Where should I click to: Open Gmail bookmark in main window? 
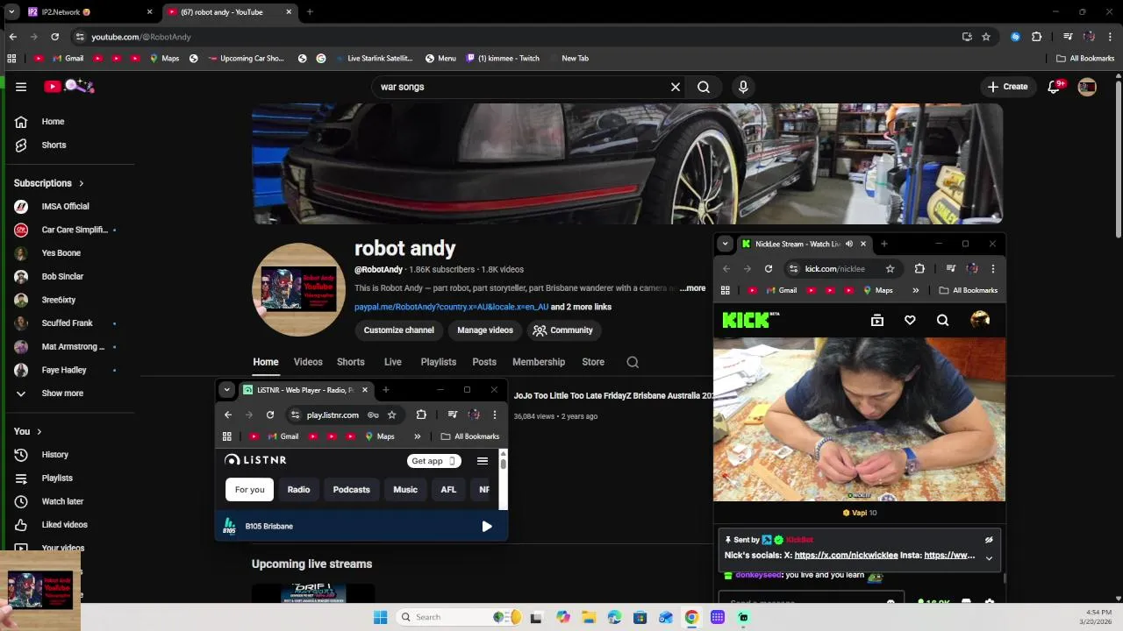[x=68, y=59]
